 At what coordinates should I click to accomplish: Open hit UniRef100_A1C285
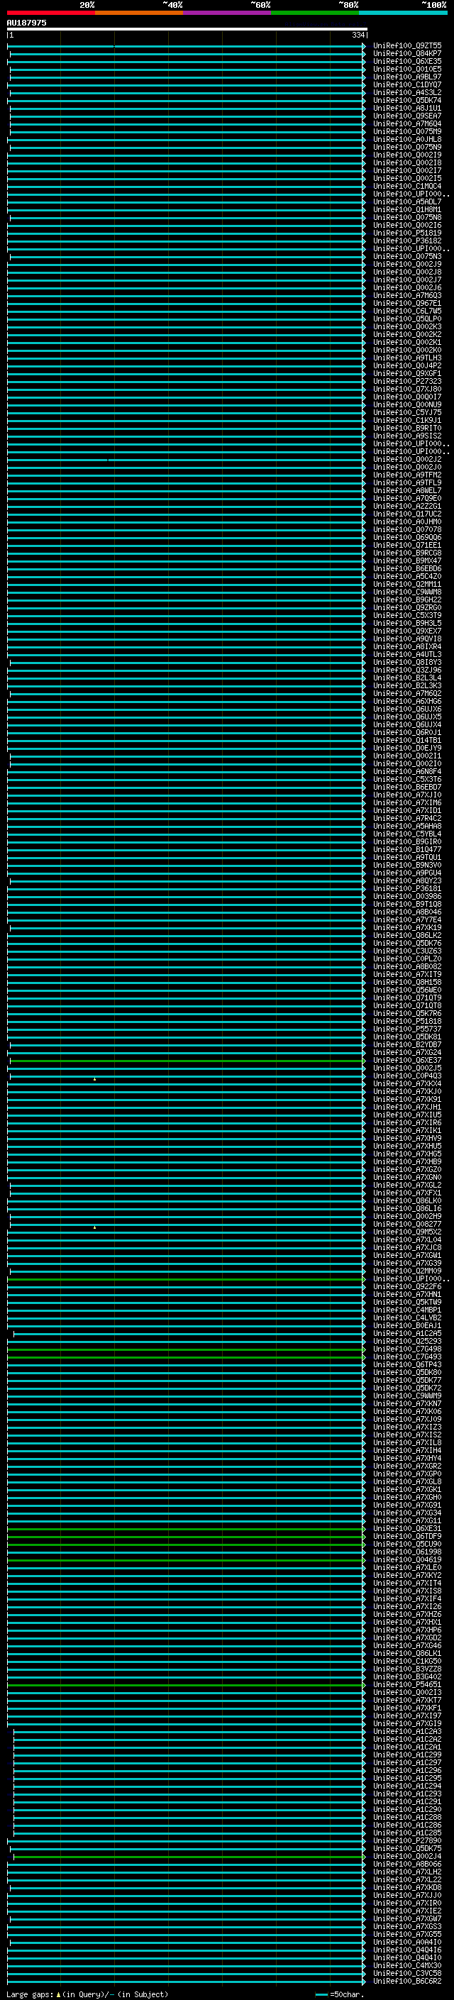(406, 1833)
